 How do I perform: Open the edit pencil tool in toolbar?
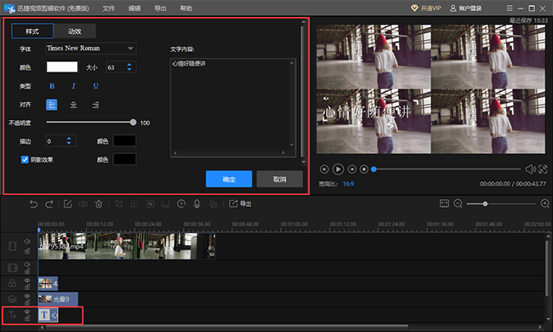point(68,204)
